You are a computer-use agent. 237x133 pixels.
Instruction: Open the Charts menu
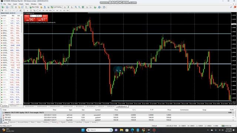click(21, 4)
